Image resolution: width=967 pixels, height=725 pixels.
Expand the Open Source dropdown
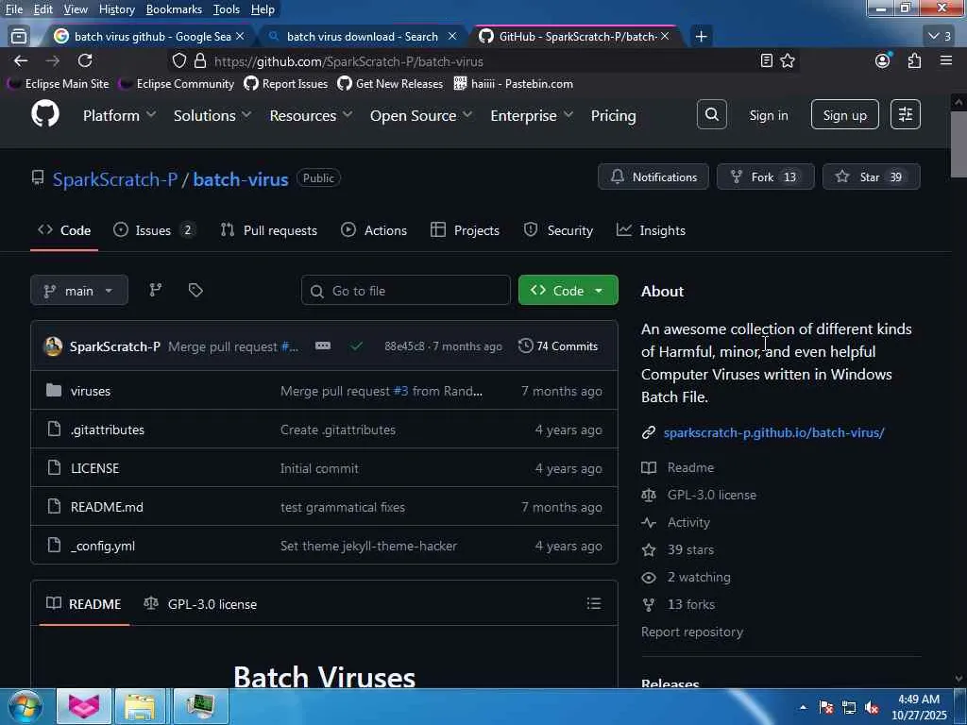pyautogui.click(x=421, y=115)
